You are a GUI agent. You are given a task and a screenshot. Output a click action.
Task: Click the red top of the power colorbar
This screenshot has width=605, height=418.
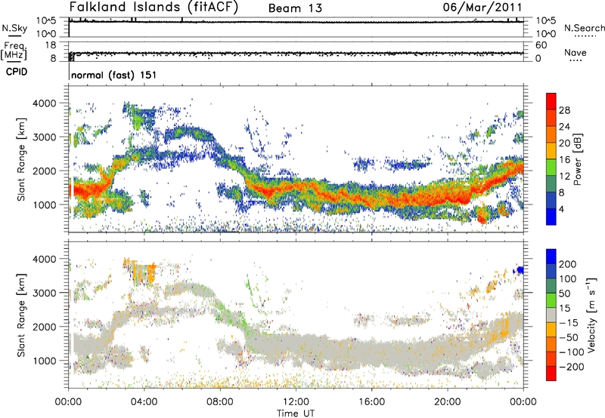coord(551,101)
